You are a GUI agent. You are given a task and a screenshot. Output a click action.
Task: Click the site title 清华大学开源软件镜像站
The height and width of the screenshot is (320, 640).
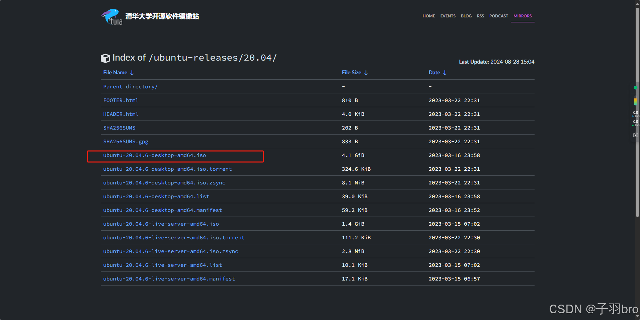(162, 16)
